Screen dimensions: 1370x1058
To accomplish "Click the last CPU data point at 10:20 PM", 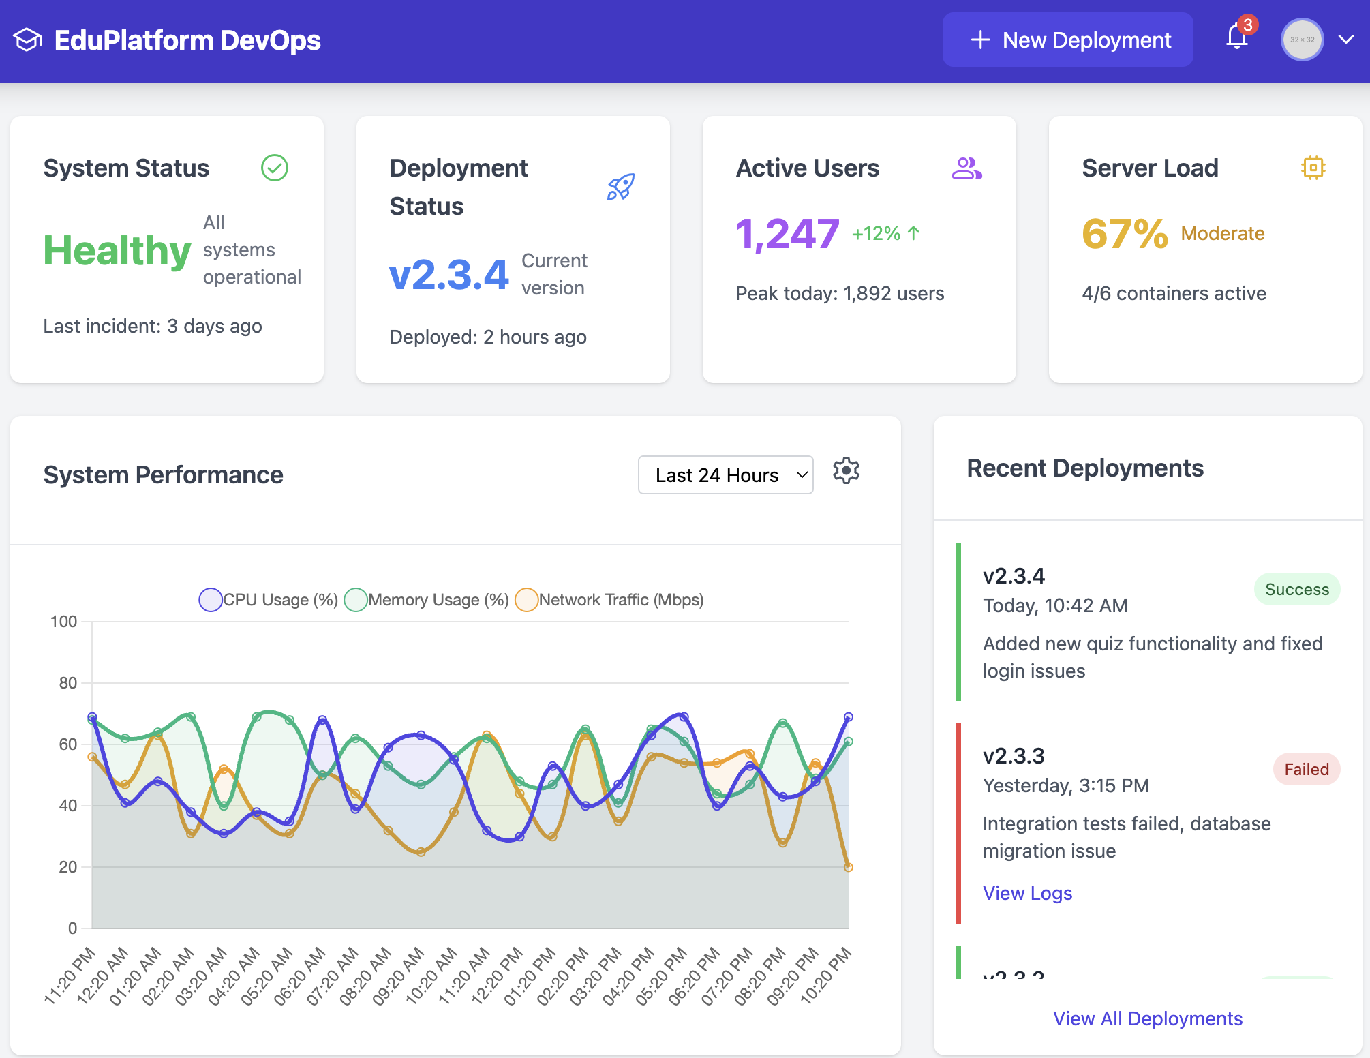I will 849,717.
